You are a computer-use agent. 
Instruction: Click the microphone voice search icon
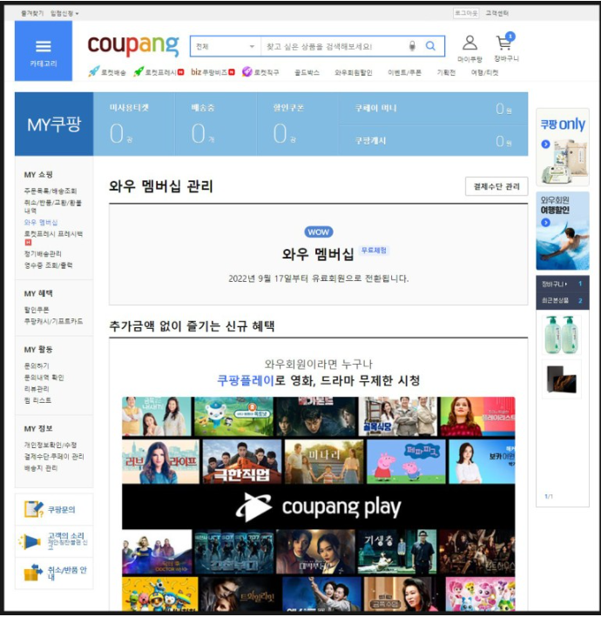tap(412, 46)
